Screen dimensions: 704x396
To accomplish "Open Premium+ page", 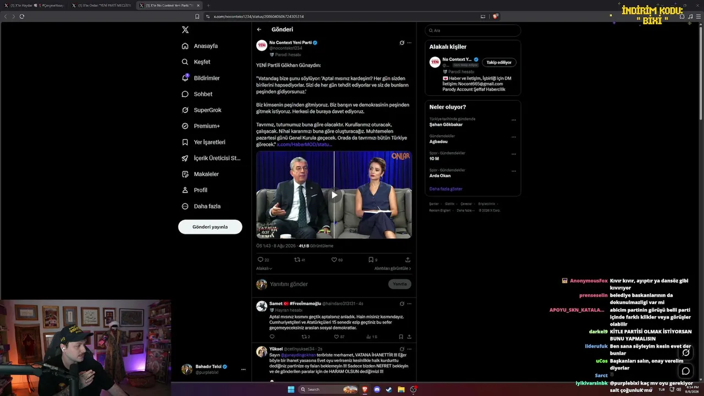I will (201, 126).
